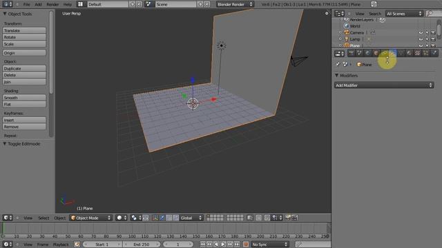The width and height of the screenshot is (442, 248).
Task: Open the properties region plus icon in viewport
Action: tap(327, 13)
